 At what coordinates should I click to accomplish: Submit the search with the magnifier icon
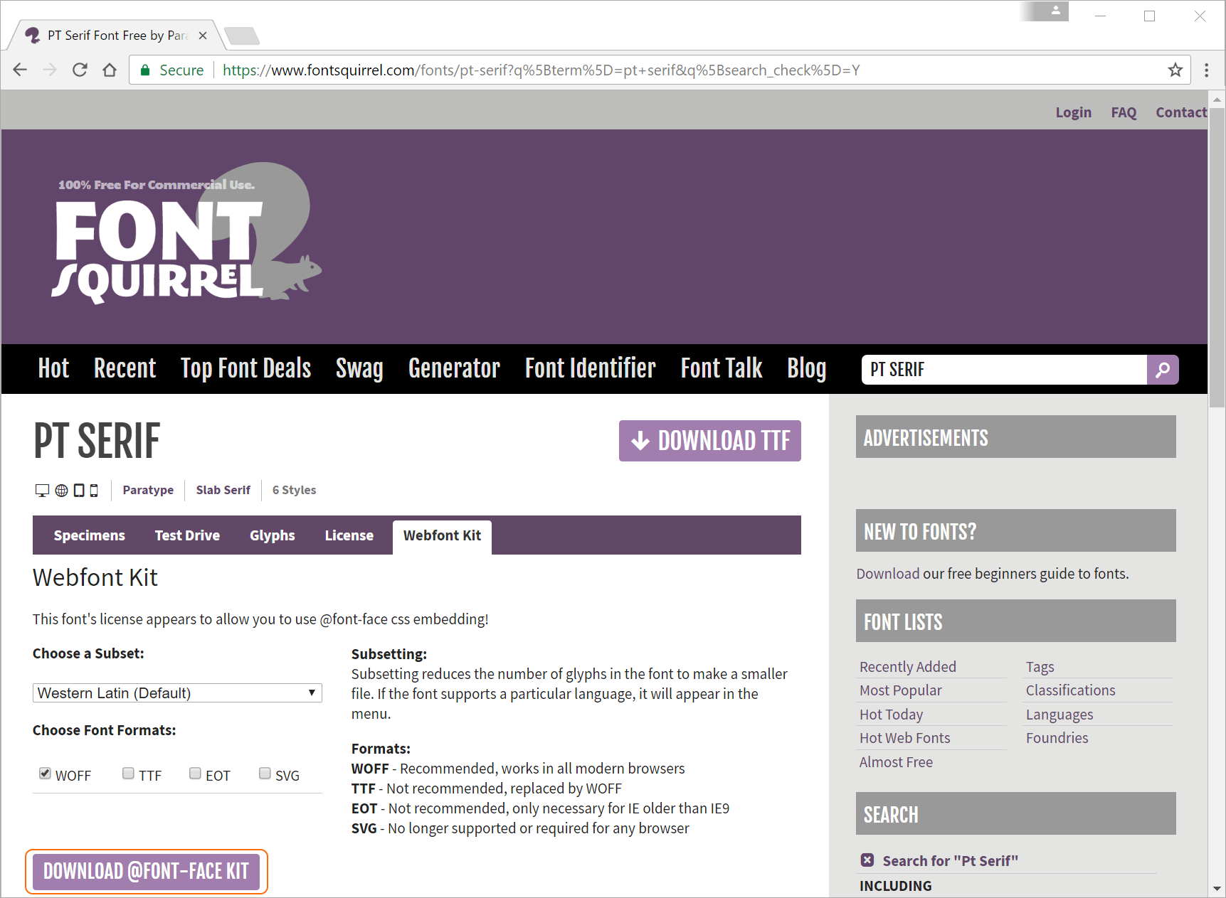pyautogui.click(x=1163, y=370)
